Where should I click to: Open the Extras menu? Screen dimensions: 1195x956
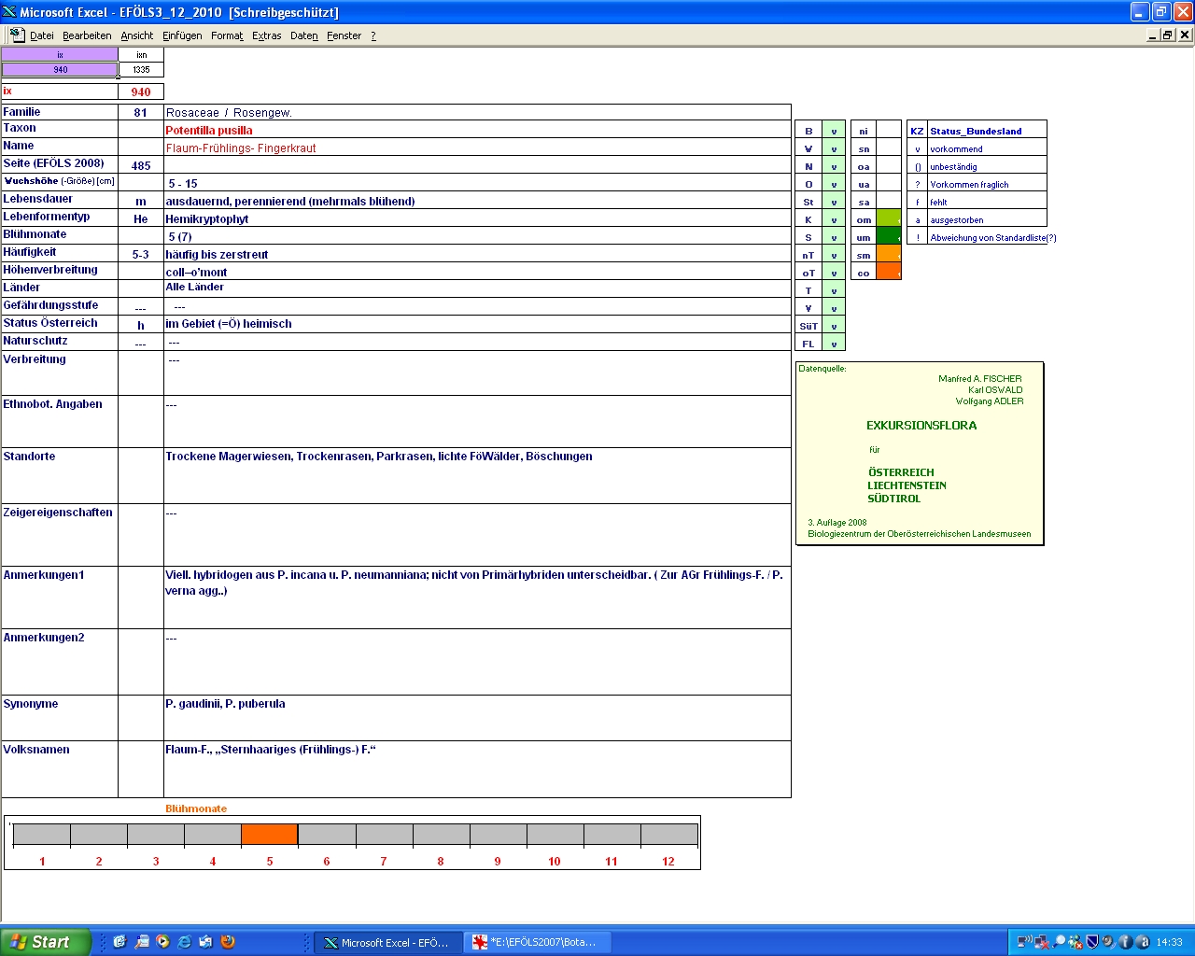coord(267,35)
